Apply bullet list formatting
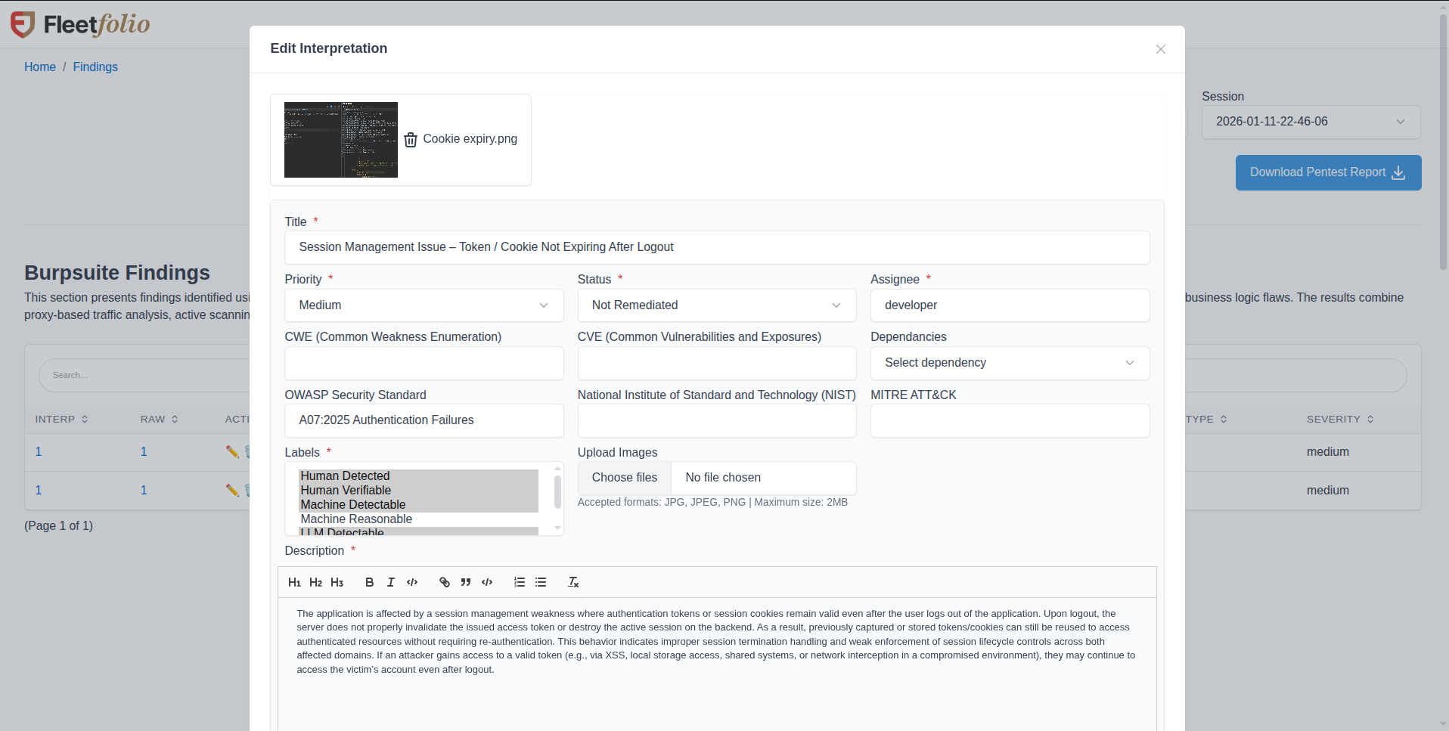The width and height of the screenshot is (1449, 731). [540, 582]
